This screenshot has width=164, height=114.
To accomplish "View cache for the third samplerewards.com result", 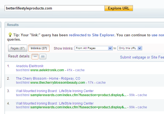I will (142, 95).
